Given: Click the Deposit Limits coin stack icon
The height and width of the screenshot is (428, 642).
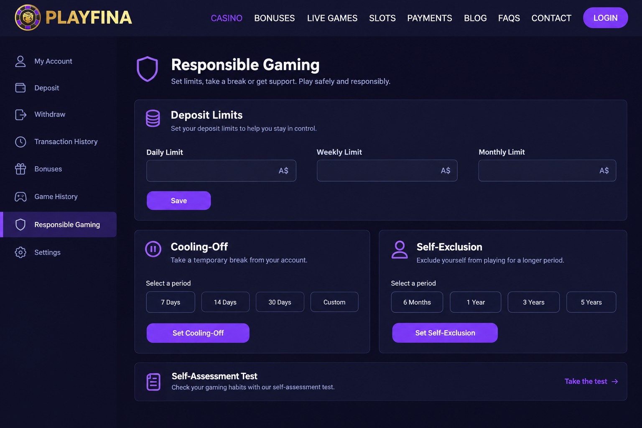Looking at the screenshot, I should [x=153, y=118].
